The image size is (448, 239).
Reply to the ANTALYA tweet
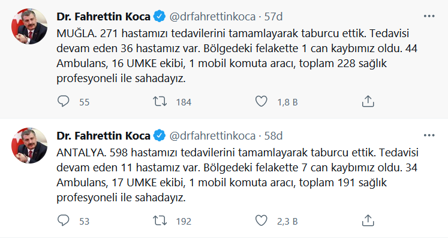[63, 220]
